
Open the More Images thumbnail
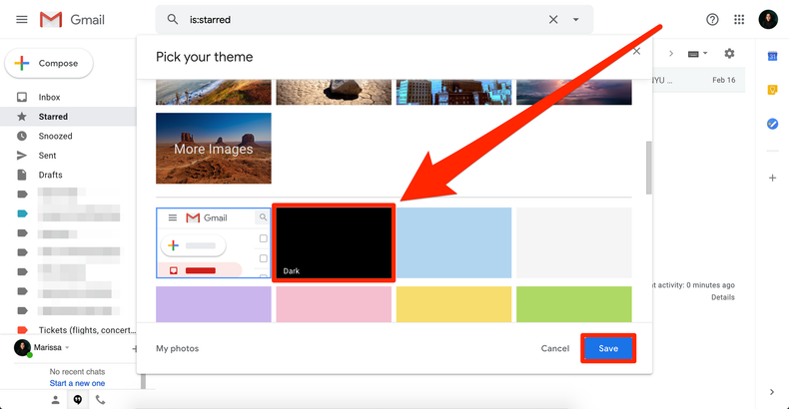click(213, 149)
